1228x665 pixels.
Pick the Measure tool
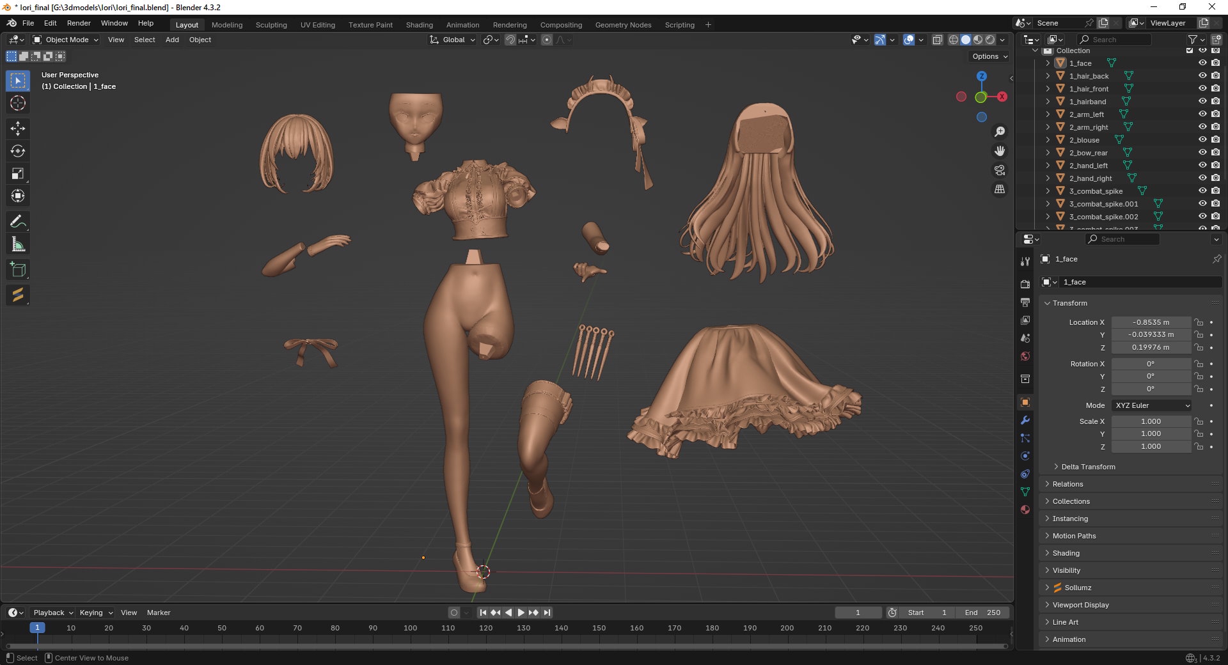(18, 244)
